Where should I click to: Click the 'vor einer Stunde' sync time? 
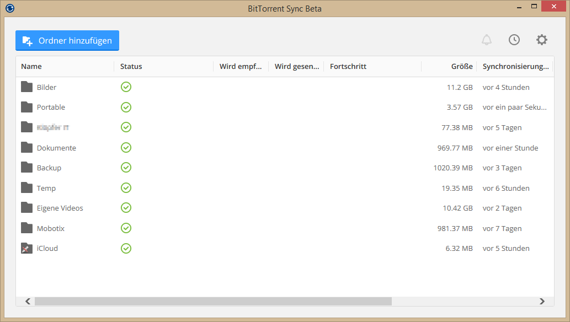(x=510, y=148)
